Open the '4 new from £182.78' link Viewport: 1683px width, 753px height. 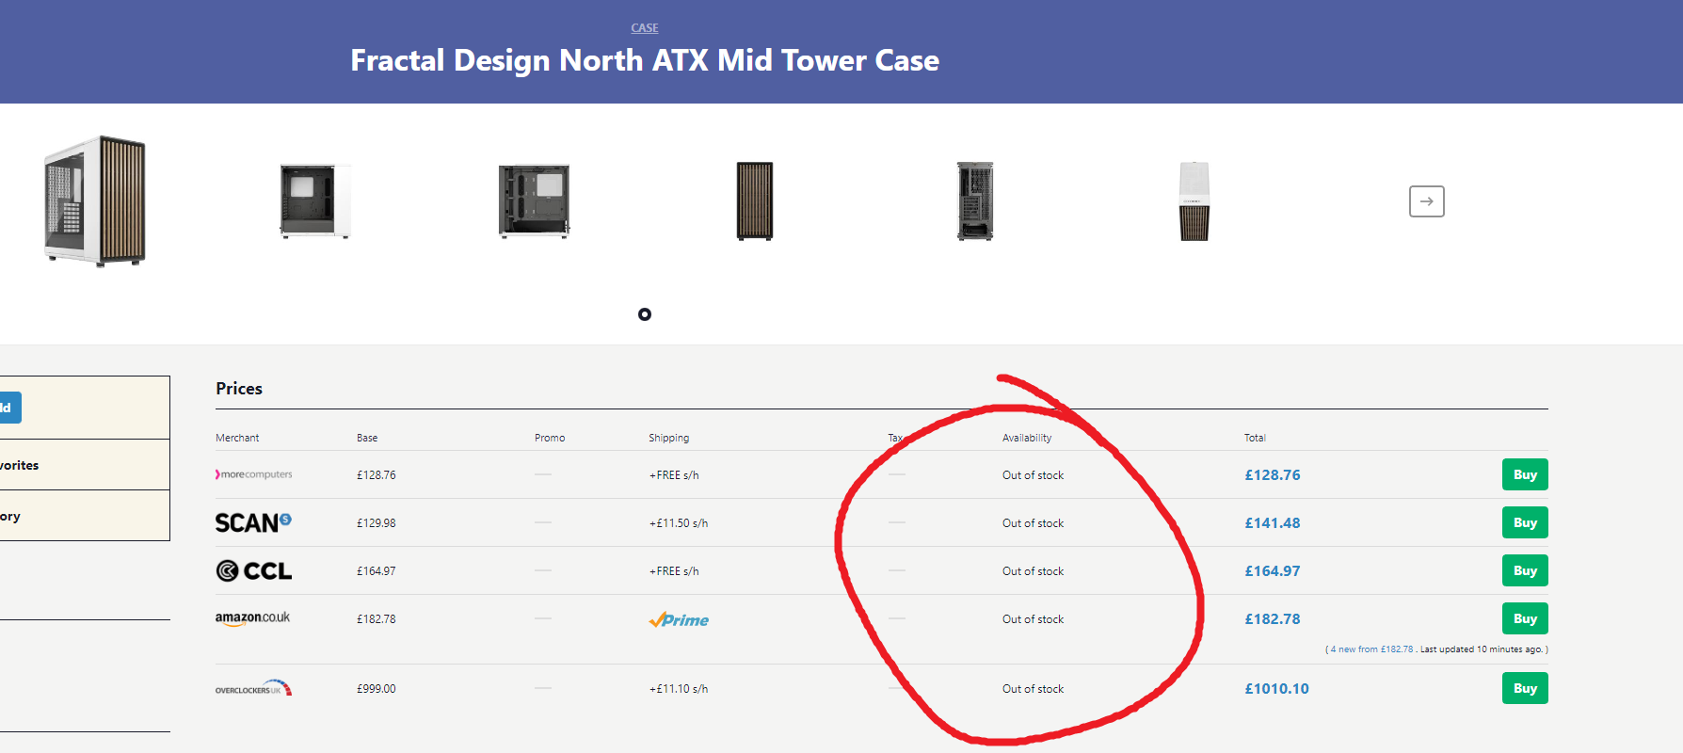pos(1371,649)
